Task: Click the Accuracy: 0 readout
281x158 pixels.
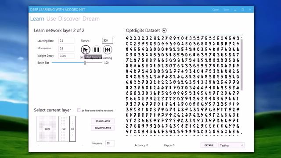Action: [x=141, y=145]
